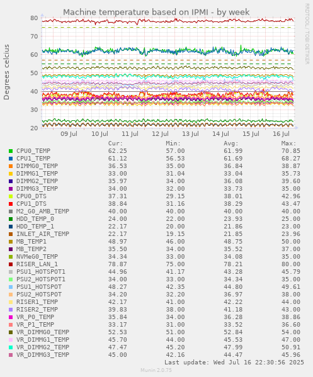313x377 pixels.
Task: Select the MB_TEMP2 legend label
Action: click(x=31, y=249)
